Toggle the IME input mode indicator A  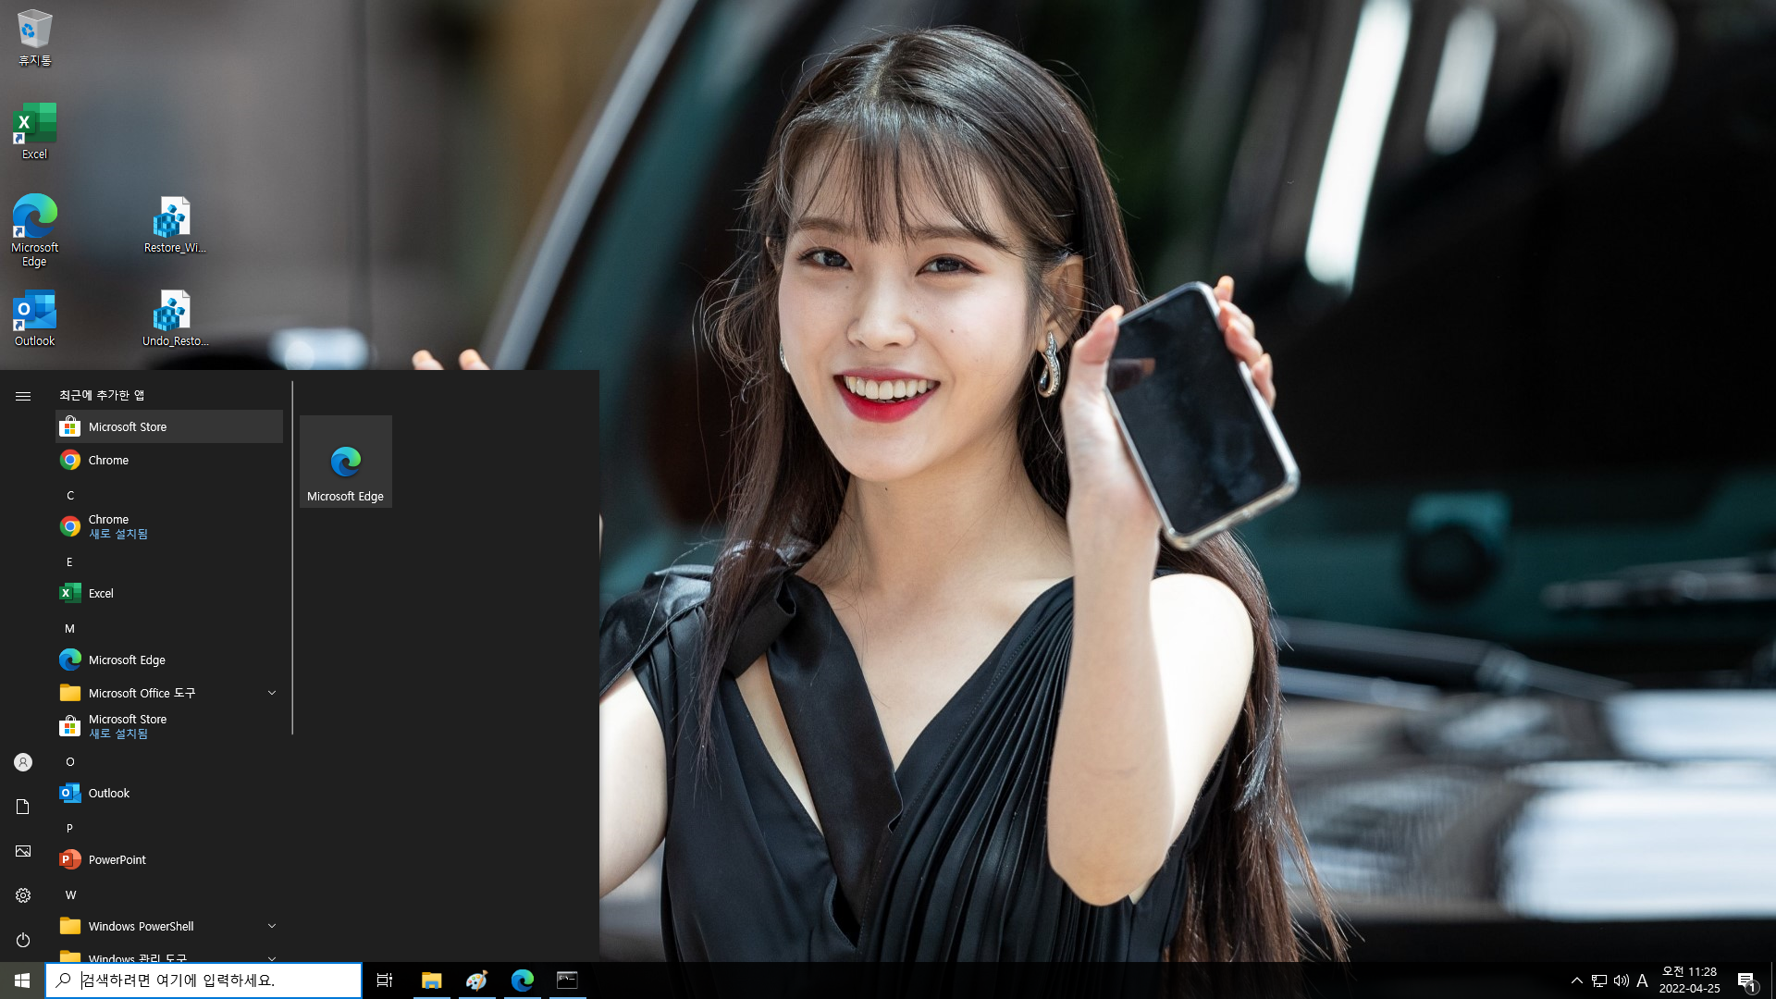[x=1643, y=980]
